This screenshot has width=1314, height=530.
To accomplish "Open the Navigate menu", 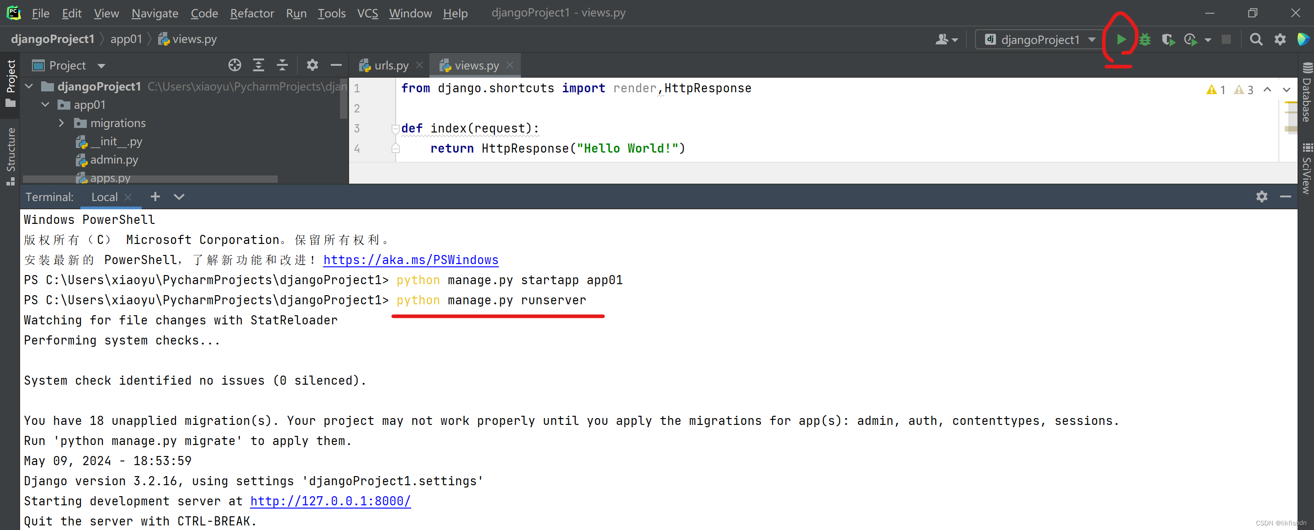I will point(154,13).
